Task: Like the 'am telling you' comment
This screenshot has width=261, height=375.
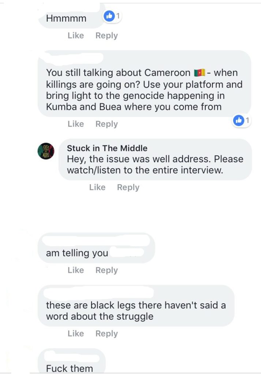Action: point(75,270)
